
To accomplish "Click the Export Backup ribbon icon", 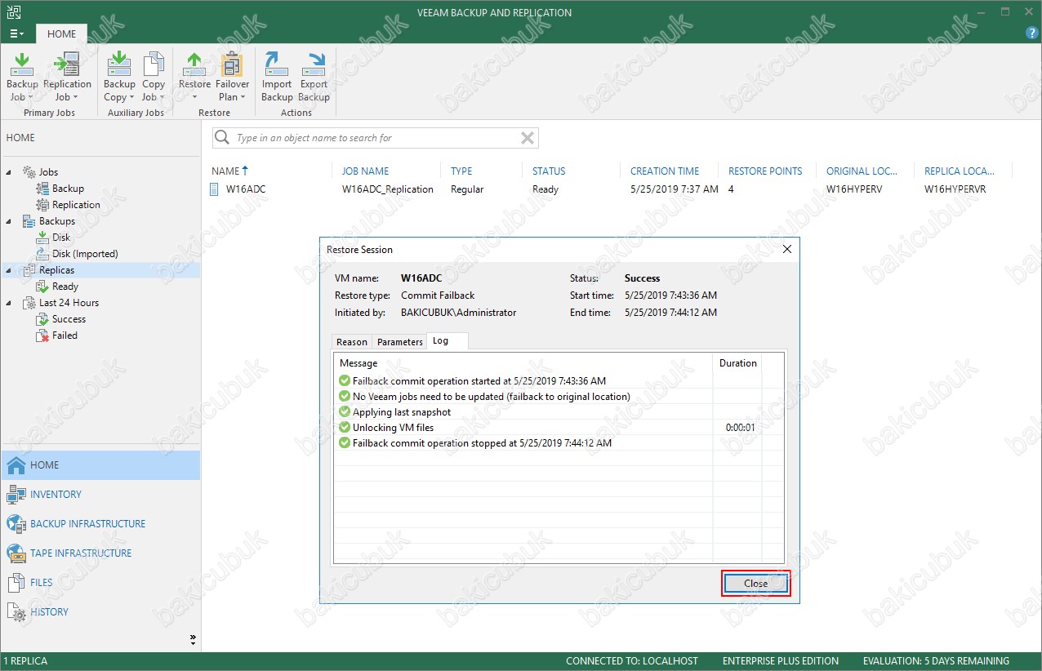I will [x=314, y=64].
